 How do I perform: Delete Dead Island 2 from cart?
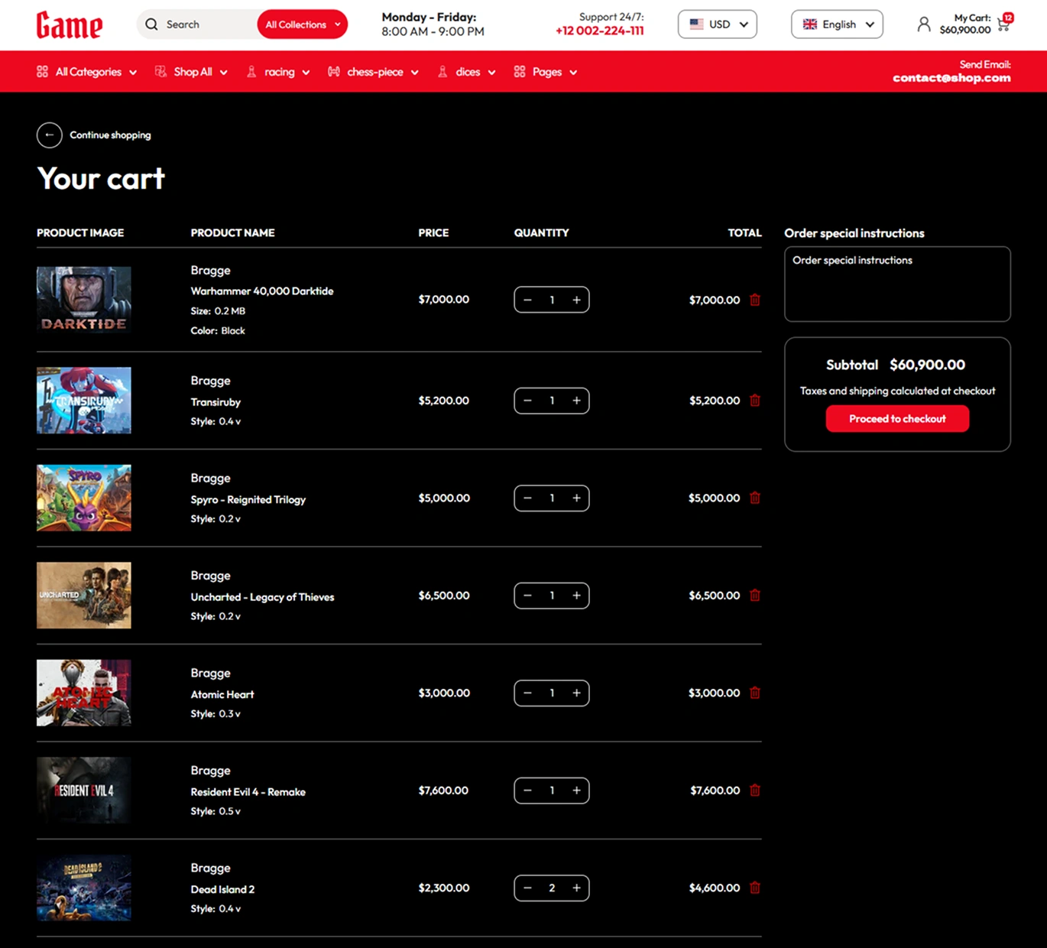click(x=755, y=888)
